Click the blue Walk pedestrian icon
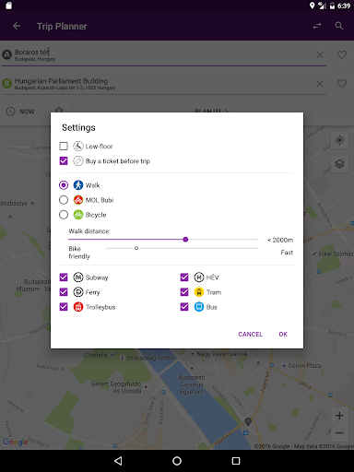 [x=78, y=185]
